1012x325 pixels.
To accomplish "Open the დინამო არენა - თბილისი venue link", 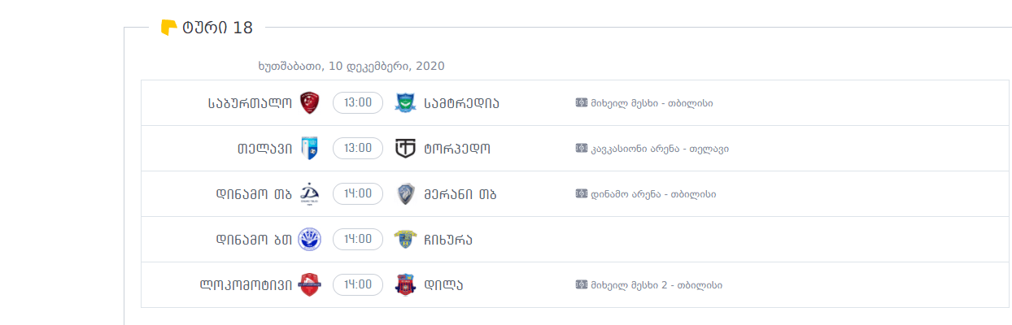I will click(x=653, y=194).
